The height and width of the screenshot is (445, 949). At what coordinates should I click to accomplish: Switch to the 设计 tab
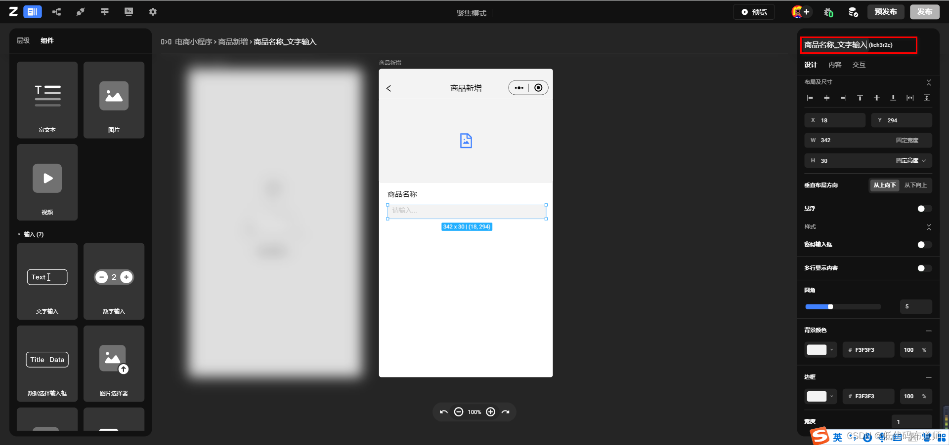pyautogui.click(x=811, y=65)
